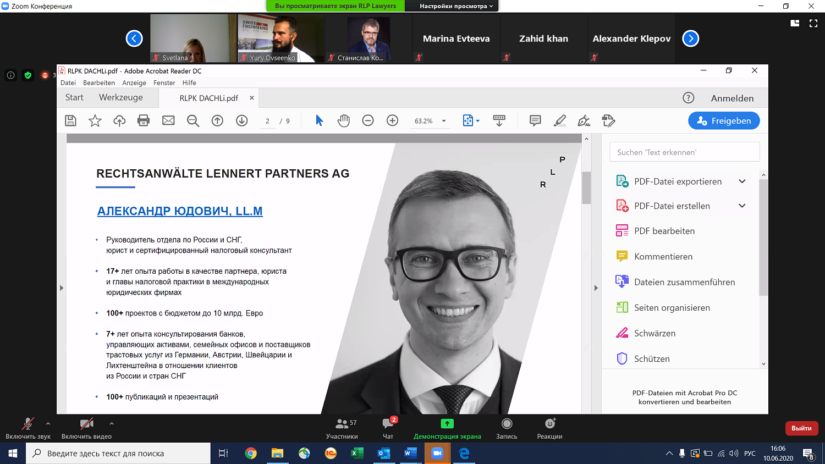Add a comment with the speech bubble icon

(x=535, y=121)
